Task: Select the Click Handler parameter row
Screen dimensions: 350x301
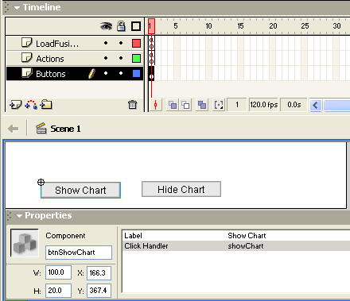Action: 236,246
